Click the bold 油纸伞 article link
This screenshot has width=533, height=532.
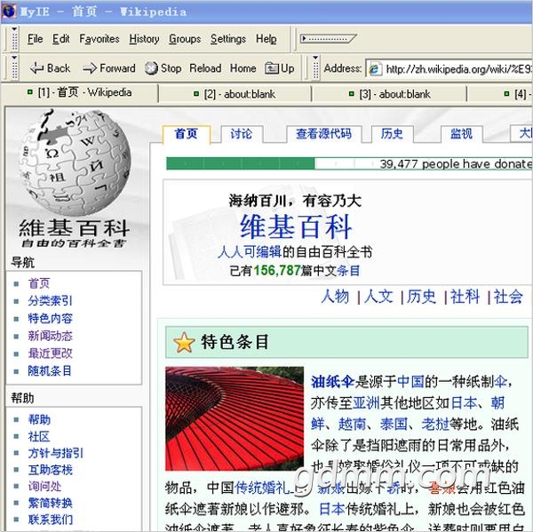click(x=333, y=382)
